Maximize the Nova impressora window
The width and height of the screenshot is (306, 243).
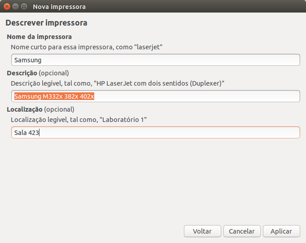pyautogui.click(x=24, y=7)
